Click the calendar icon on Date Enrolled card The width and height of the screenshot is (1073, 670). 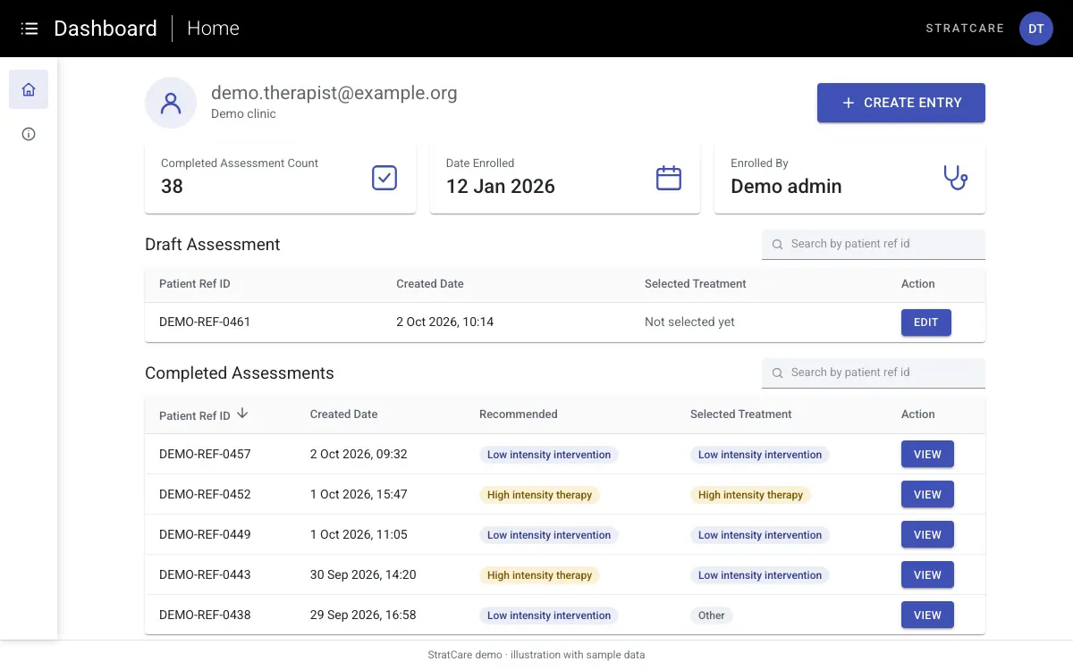pos(669,178)
